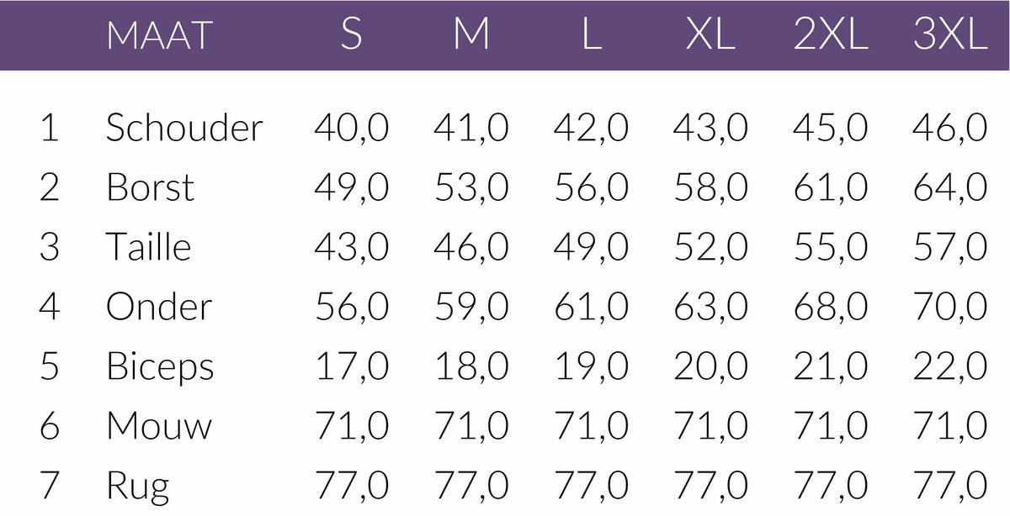The height and width of the screenshot is (516, 1010).
Task: Click the Taille value 49,0 for L
Action: (591, 247)
